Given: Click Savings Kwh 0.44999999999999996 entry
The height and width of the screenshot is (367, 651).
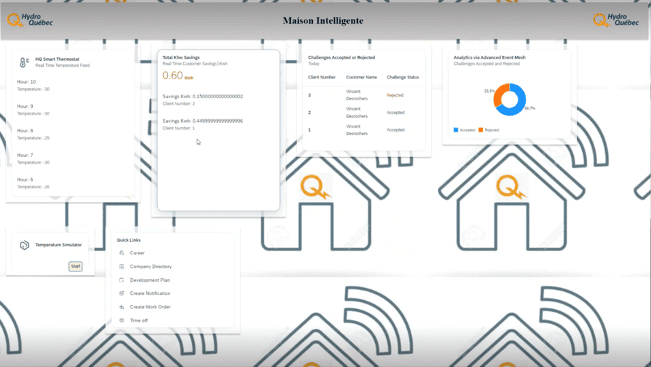Looking at the screenshot, I should click(x=203, y=124).
